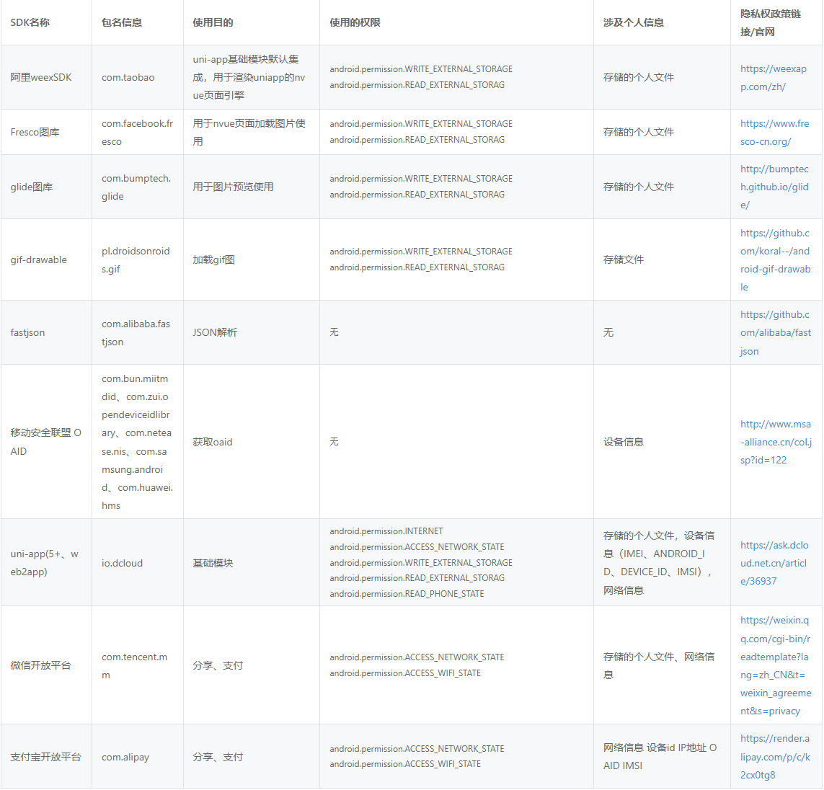Viewport: 824px width, 790px height.
Task: Select the '移动安全联盟 OAID' cell
Action: tap(45, 443)
